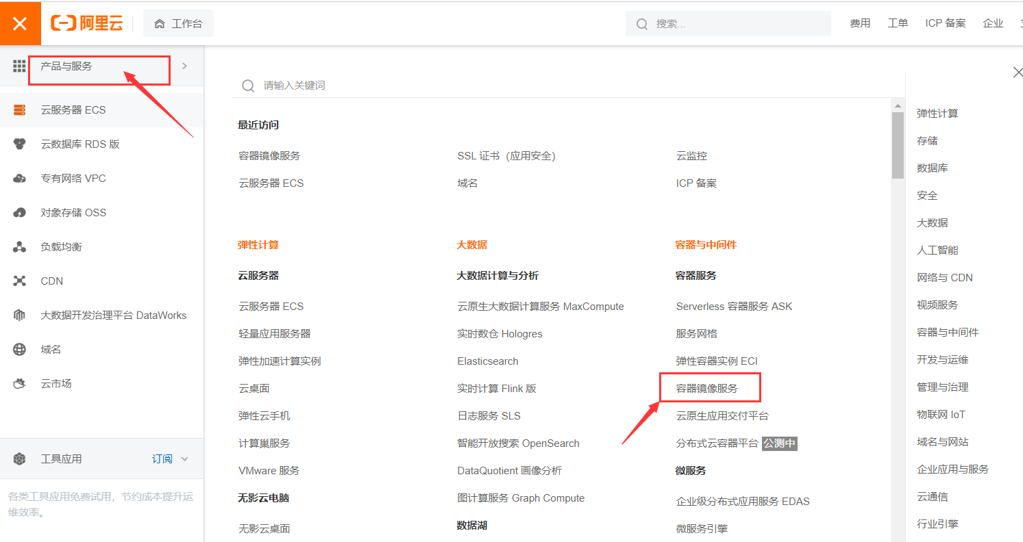Open 云原生应用交付平台 link
Screen dimensions: 1023x542
point(722,416)
